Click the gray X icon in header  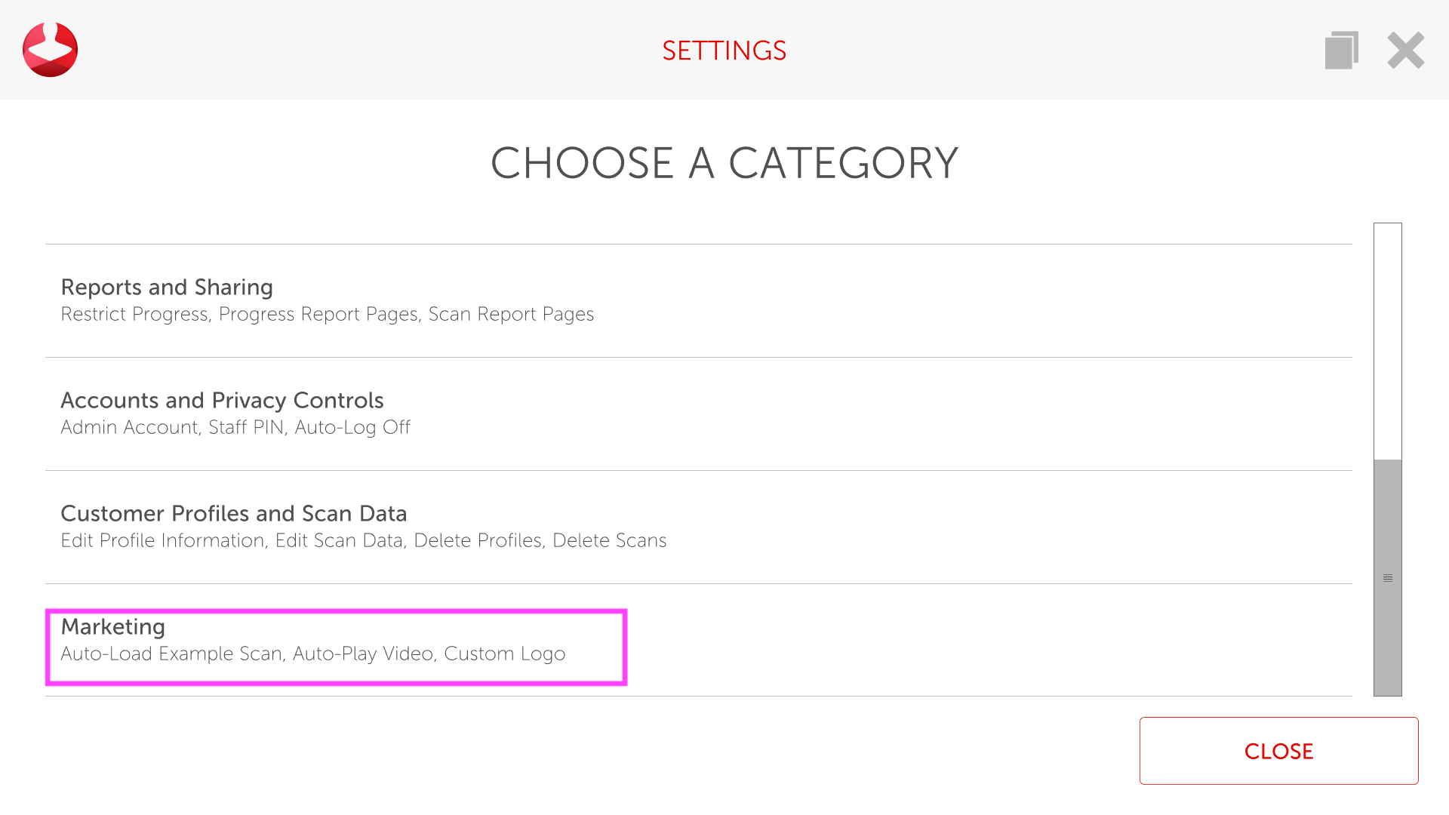click(1405, 51)
